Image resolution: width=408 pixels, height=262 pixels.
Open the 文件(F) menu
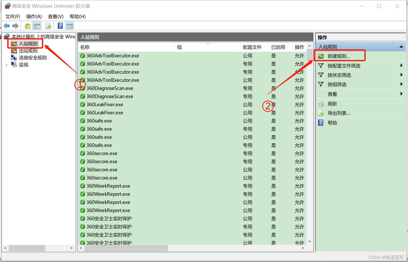click(13, 17)
